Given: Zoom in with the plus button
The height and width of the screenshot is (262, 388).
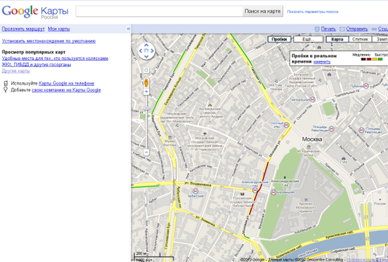Looking at the screenshot, I should click(x=146, y=92).
